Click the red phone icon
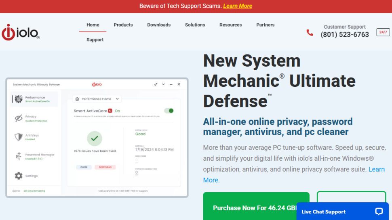The image size is (392, 220). click(x=310, y=32)
